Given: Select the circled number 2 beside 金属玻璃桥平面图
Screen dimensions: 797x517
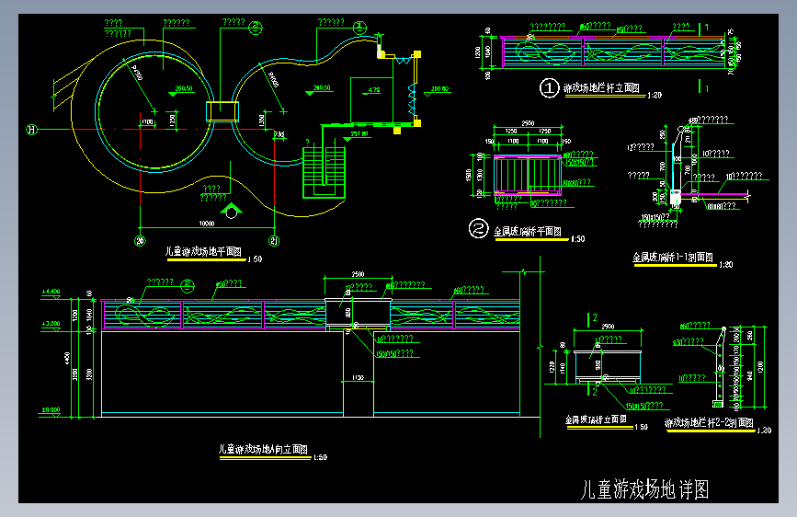Looking at the screenshot, I should point(478,228).
